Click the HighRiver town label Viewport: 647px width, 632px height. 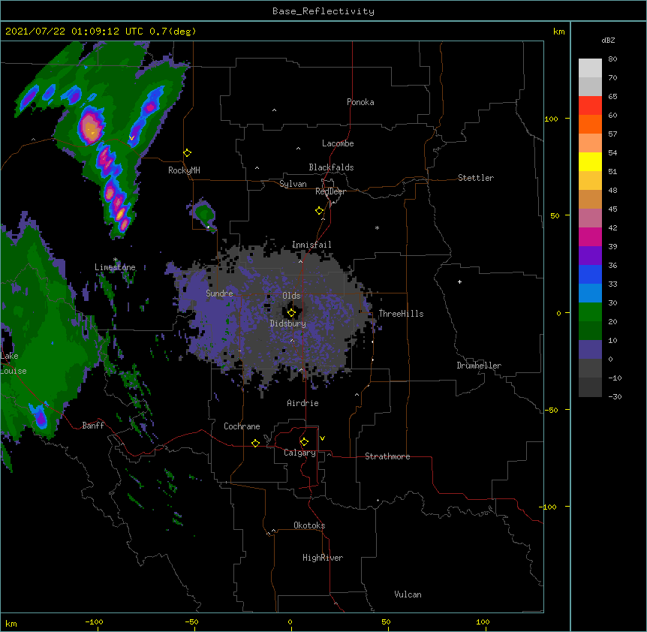[x=323, y=558]
